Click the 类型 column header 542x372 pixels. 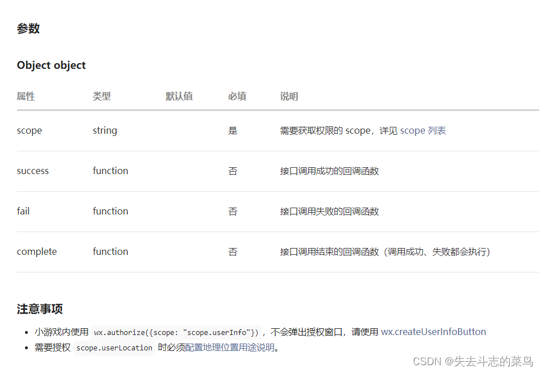[x=102, y=97]
